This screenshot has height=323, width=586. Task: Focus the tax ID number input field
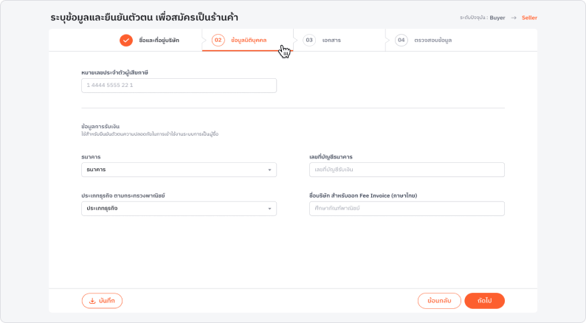click(179, 86)
